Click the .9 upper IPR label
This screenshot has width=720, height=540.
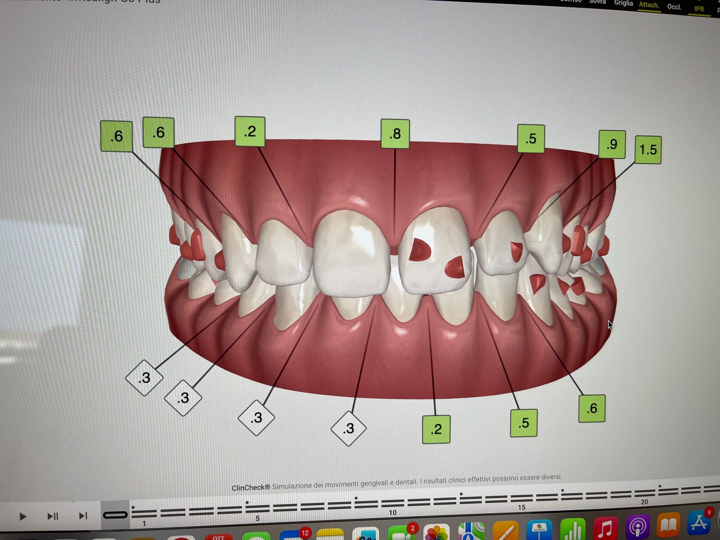(612, 144)
